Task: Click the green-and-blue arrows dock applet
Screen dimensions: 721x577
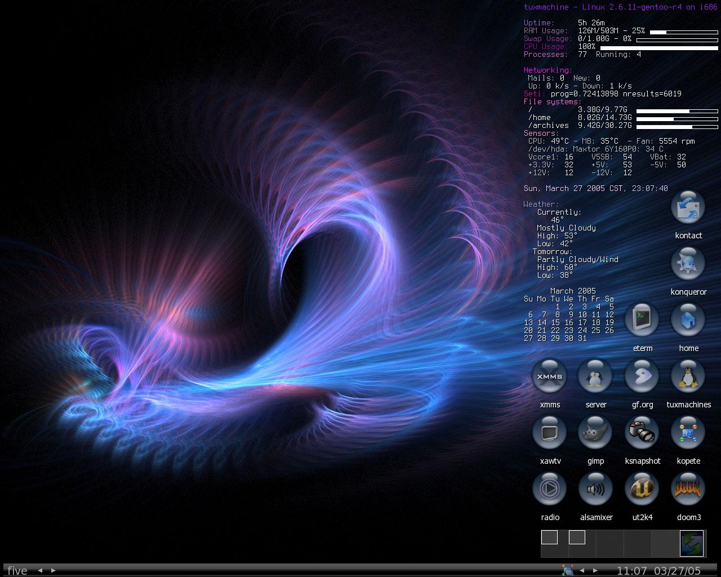Action: (x=692, y=543)
